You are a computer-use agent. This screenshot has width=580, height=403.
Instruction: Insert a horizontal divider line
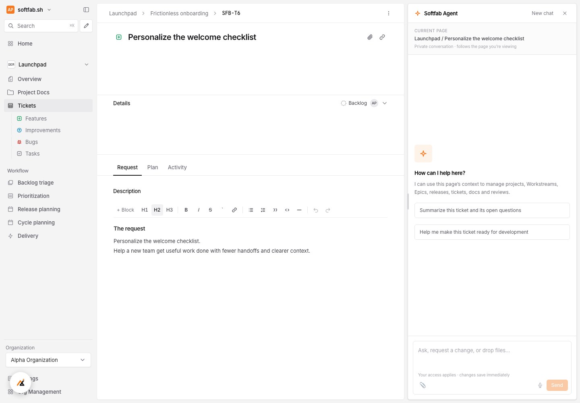[x=299, y=210]
